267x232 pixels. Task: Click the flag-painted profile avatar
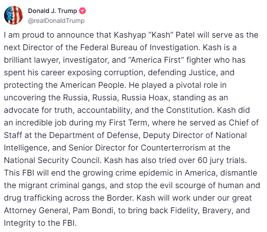coord(13,15)
